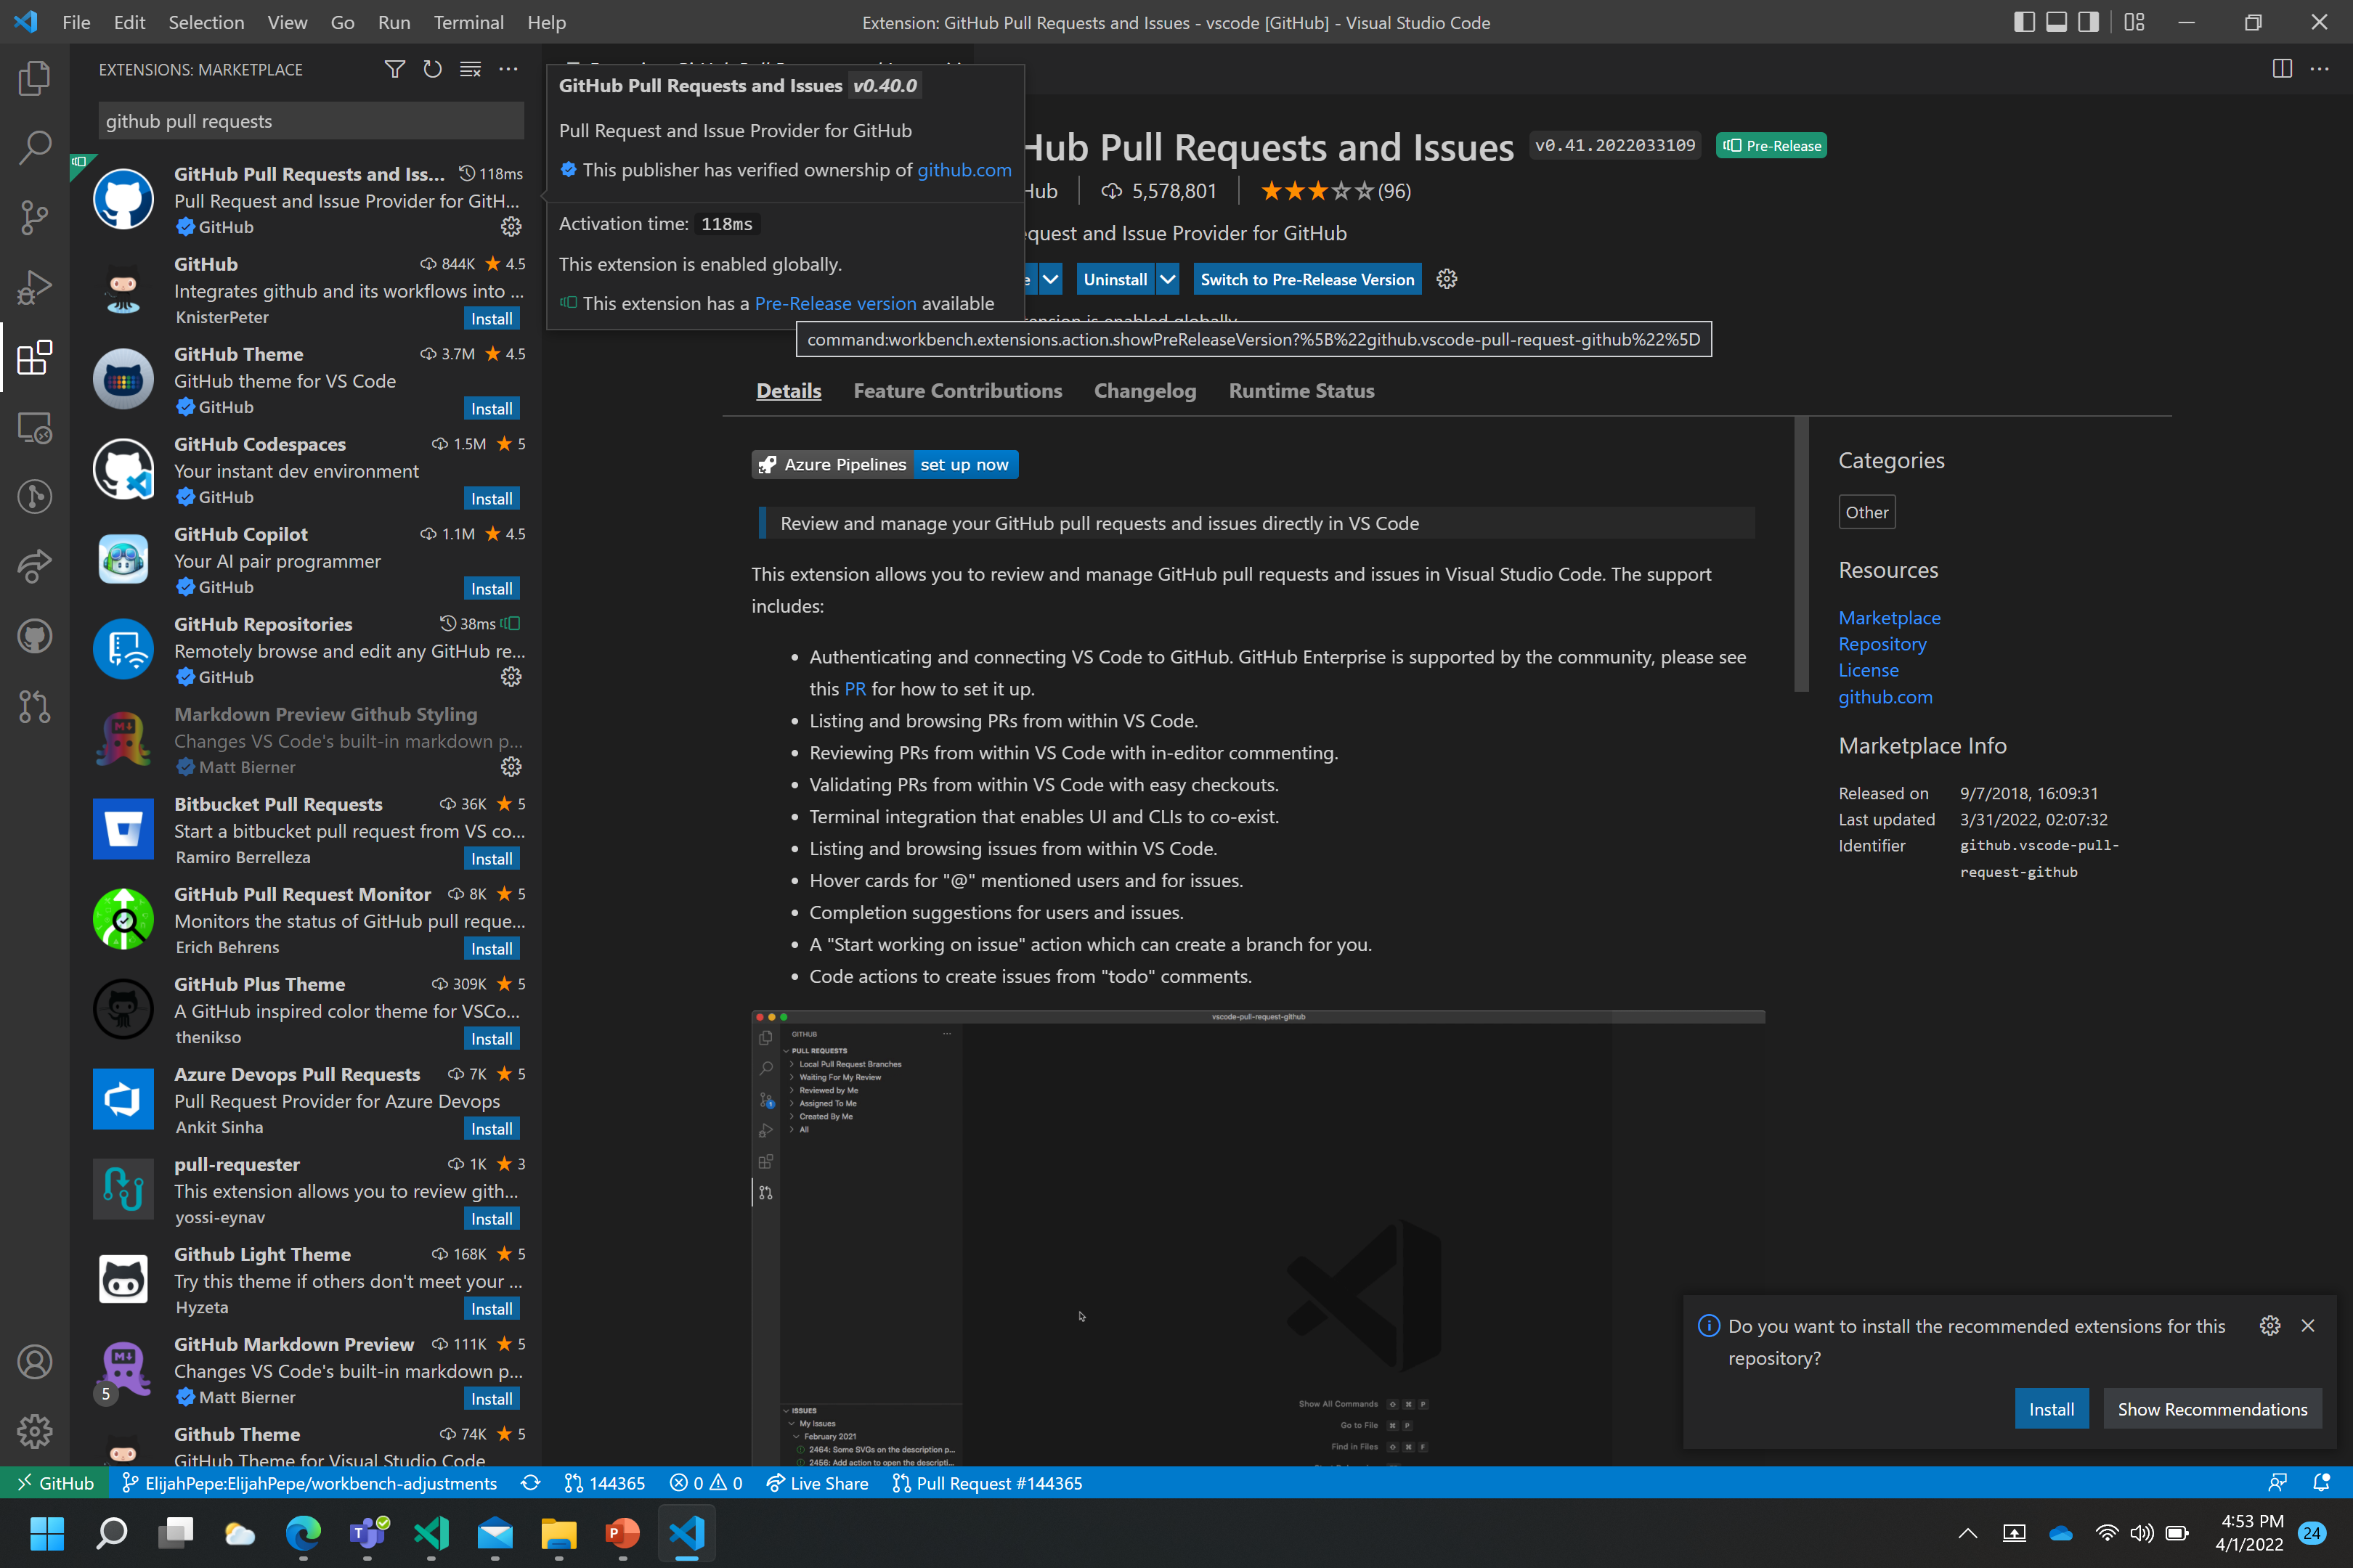Open the Manage gear in activity bar

coord(34,1432)
